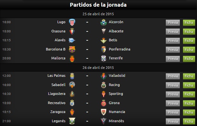Click the Tenerife club badge
Image resolution: width=197 pixels, height=126 pixels.
click(x=103, y=58)
